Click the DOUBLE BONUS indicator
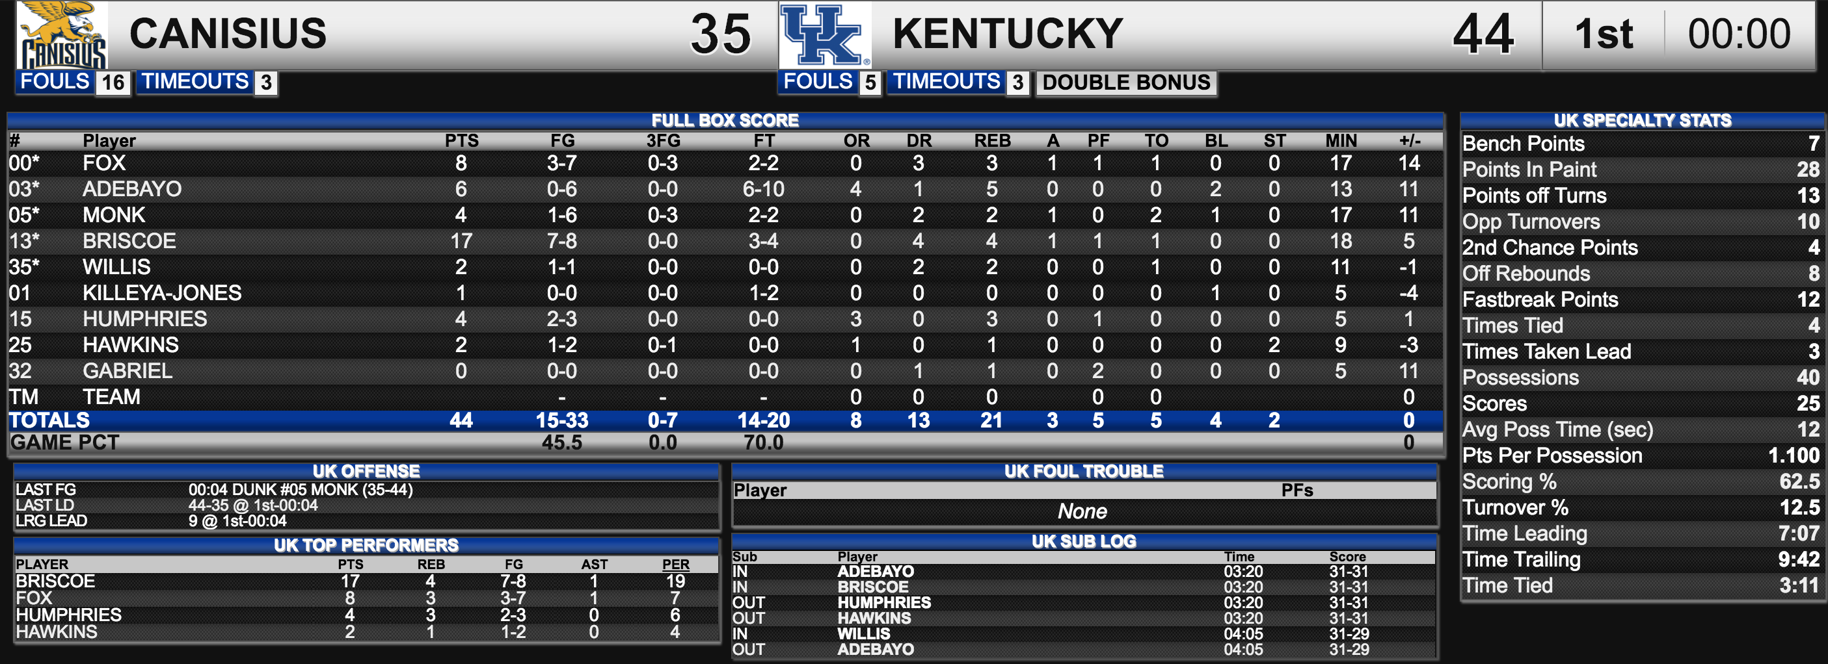Image resolution: width=1828 pixels, height=664 pixels. tap(1125, 83)
